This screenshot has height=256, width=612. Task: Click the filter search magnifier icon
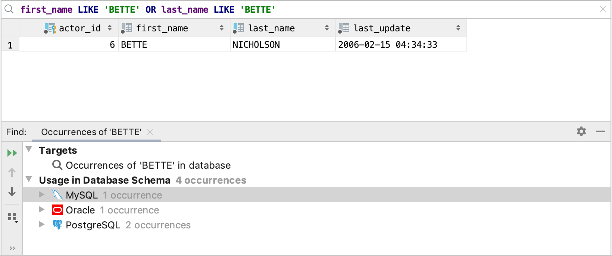pyautogui.click(x=9, y=9)
